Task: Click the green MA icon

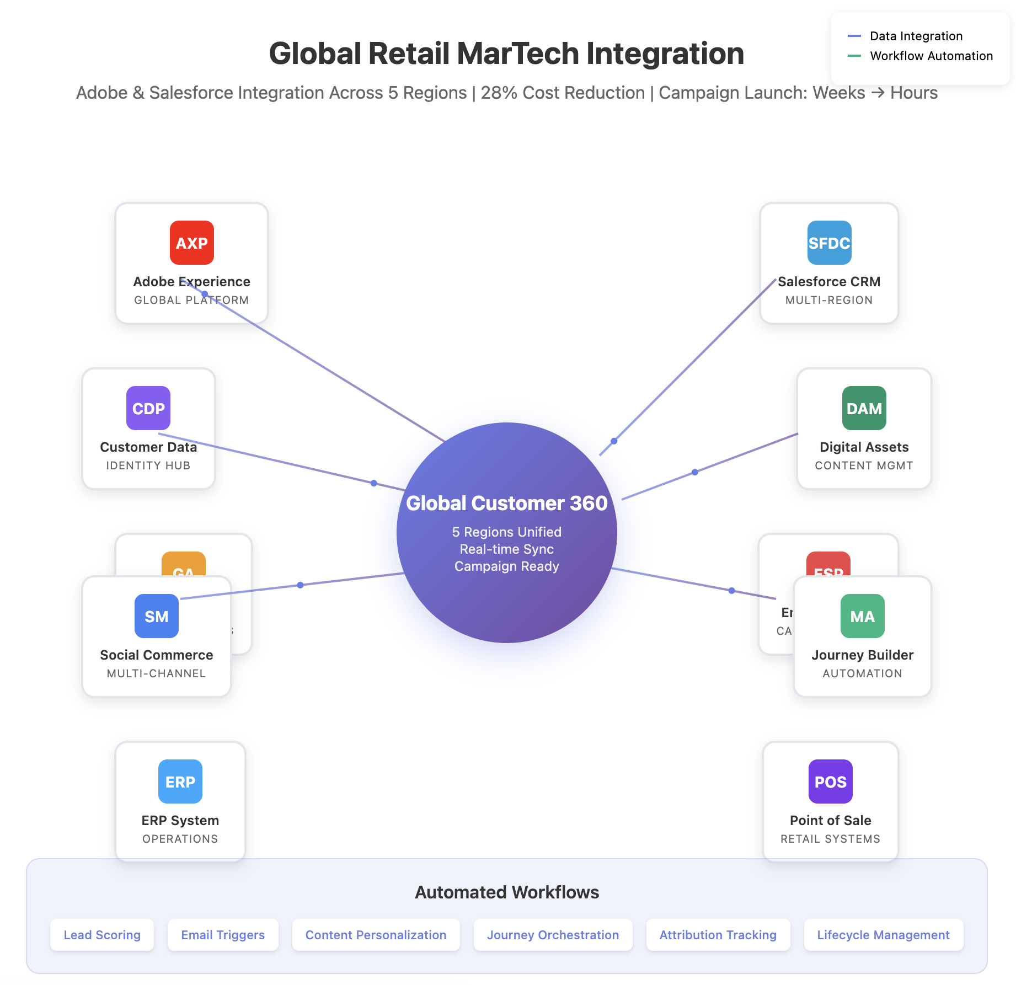Action: coord(862,616)
